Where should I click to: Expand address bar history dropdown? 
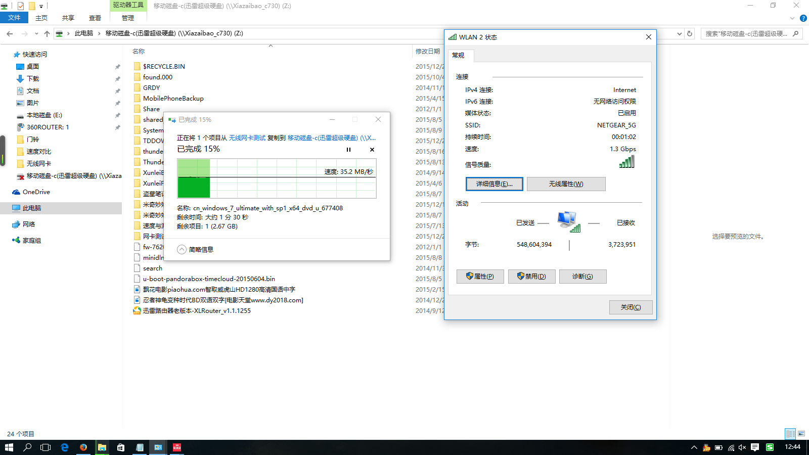click(x=679, y=34)
